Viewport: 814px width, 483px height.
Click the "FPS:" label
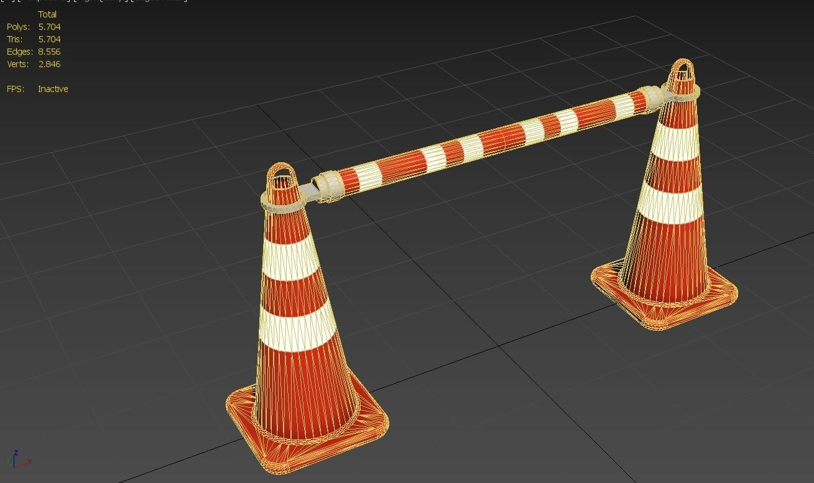pyautogui.click(x=16, y=89)
